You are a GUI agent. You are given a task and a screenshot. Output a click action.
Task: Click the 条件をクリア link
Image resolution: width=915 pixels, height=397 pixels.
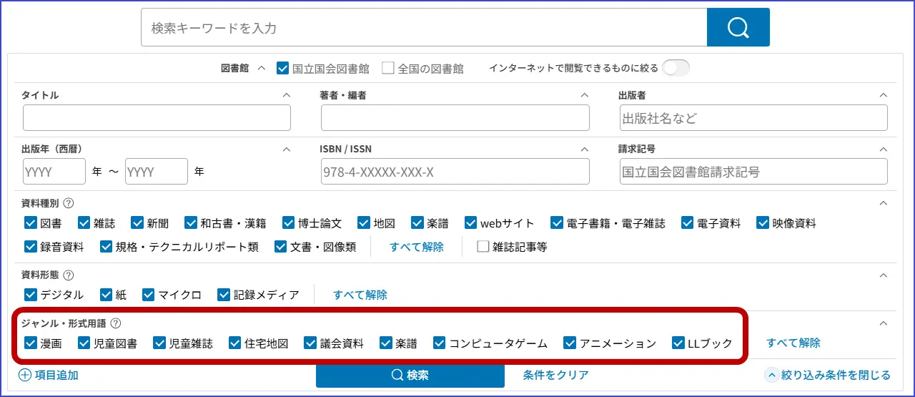(x=555, y=375)
